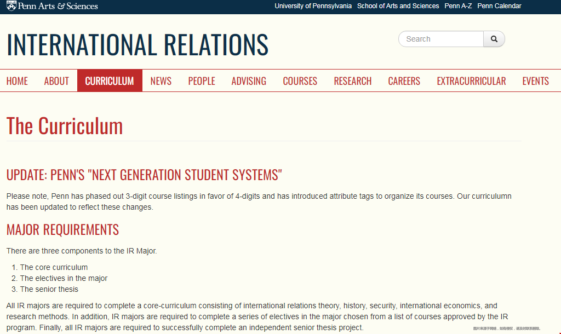This screenshot has width=561, height=334.
Task: Click paragraph starting 'Please note, Penn has phased out'
Action: pyautogui.click(x=259, y=201)
